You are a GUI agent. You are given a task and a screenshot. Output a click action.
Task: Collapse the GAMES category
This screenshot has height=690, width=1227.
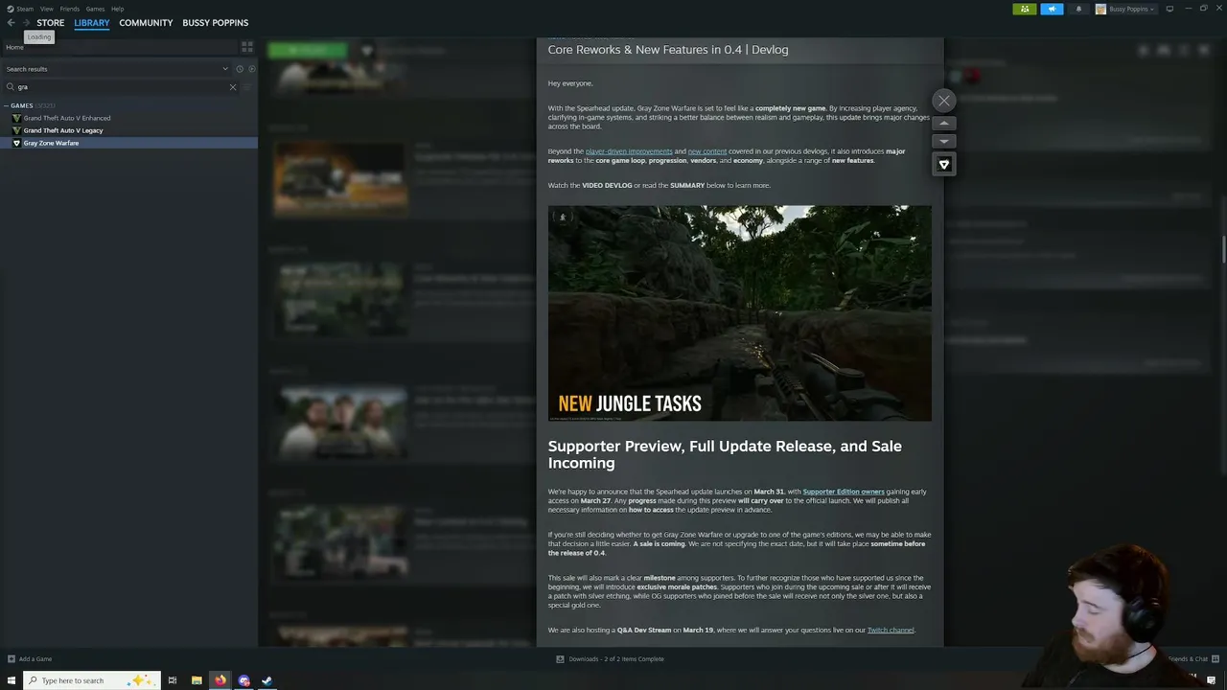[8, 105]
